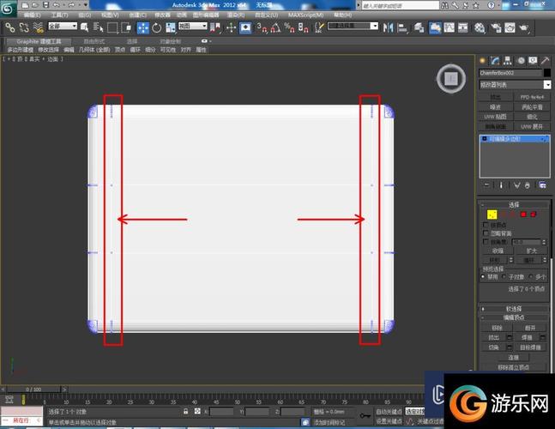This screenshot has width=555, height=429.
Task: Open the Create command panel tab
Action: pos(483,60)
